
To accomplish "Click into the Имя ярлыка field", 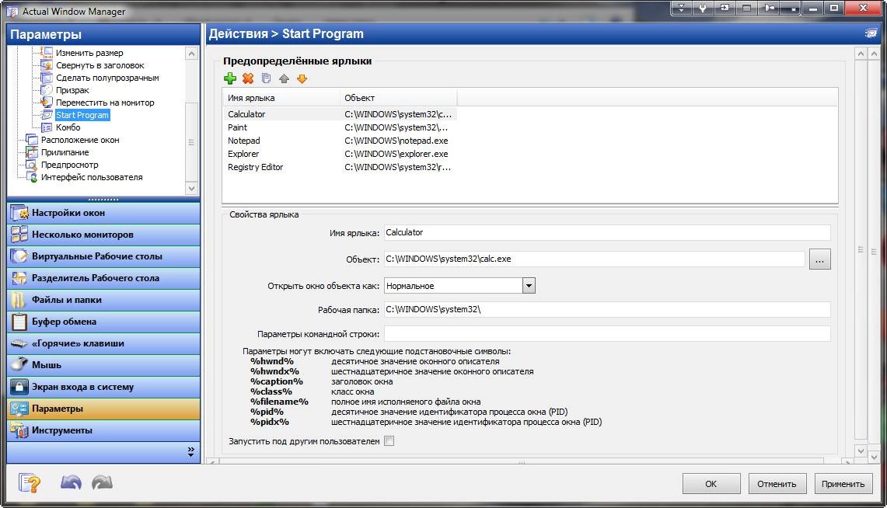I will (x=607, y=233).
